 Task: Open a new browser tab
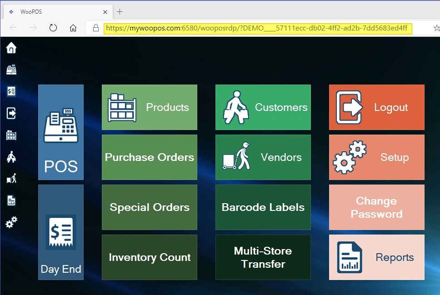click(x=120, y=12)
